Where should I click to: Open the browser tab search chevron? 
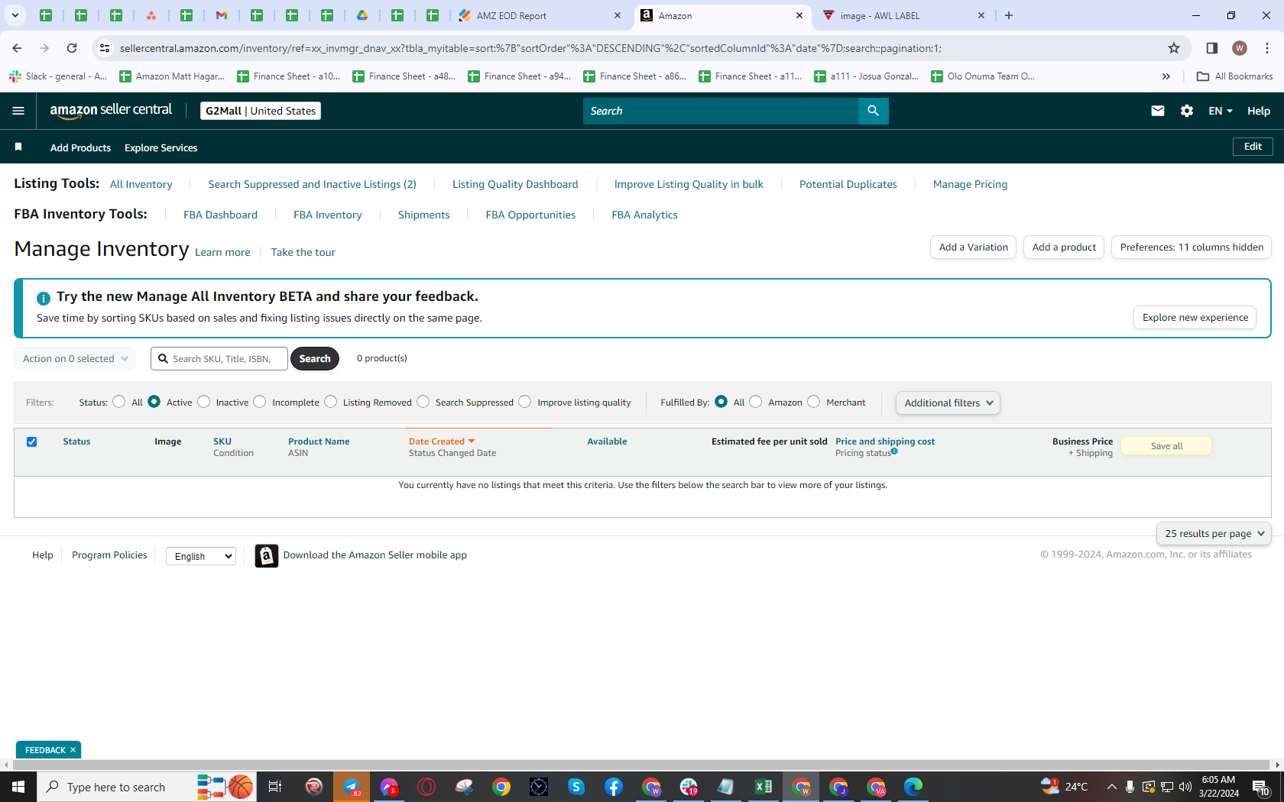click(15, 15)
